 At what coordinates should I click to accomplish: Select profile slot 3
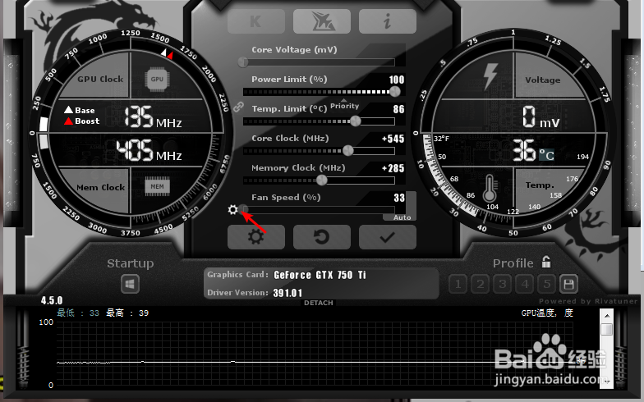[x=503, y=284]
